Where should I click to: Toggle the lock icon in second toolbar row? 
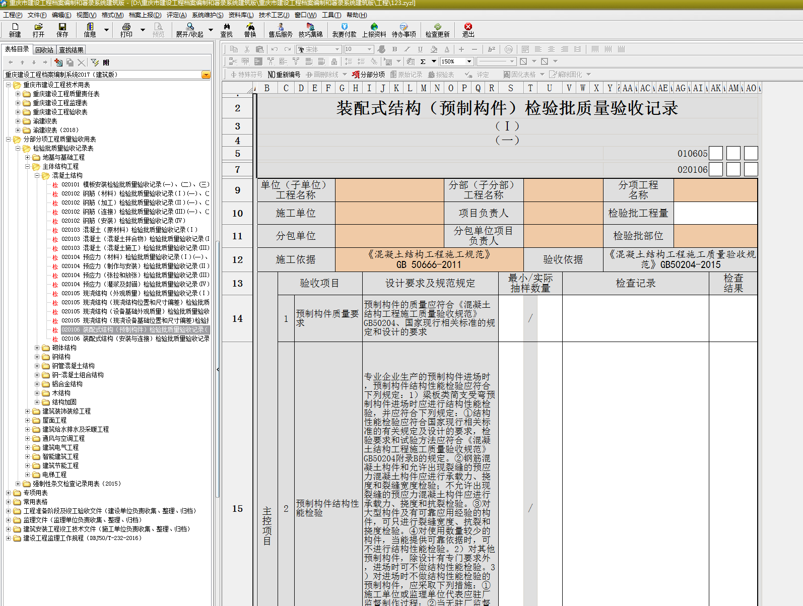pos(334,61)
